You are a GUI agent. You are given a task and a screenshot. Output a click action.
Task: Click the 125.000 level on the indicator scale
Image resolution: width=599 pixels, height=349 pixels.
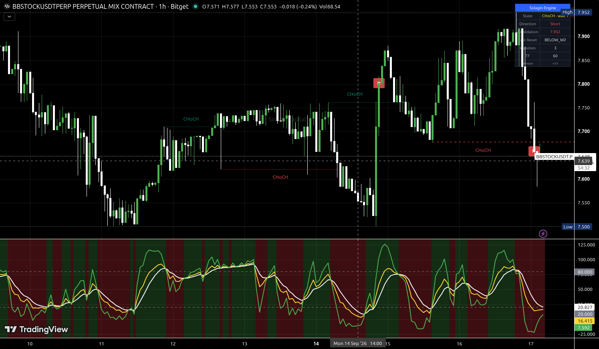point(586,244)
